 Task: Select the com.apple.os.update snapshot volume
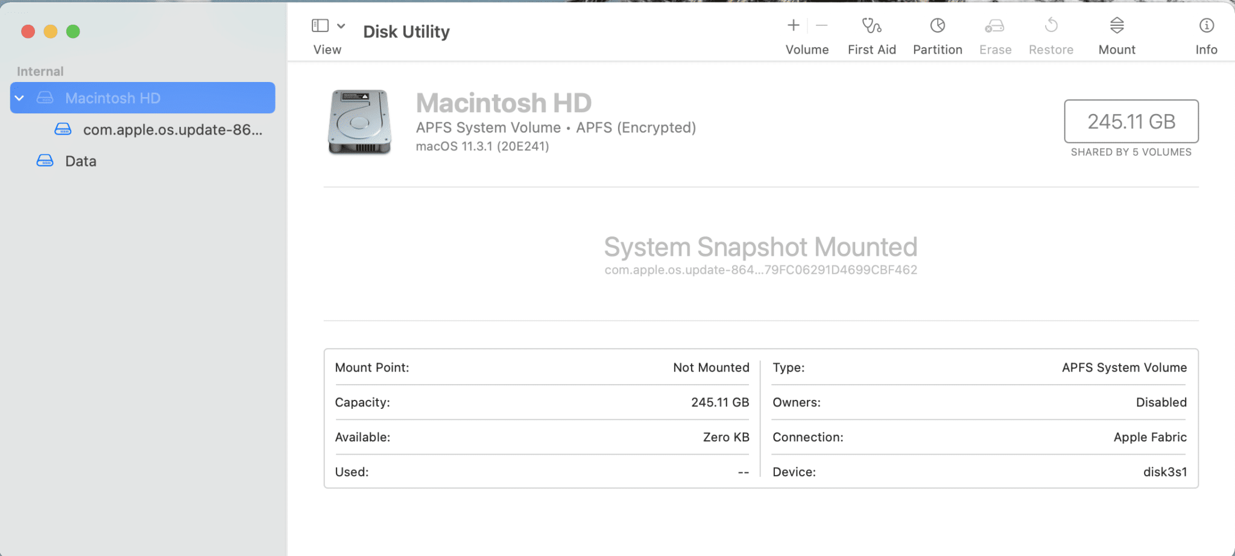pos(172,129)
